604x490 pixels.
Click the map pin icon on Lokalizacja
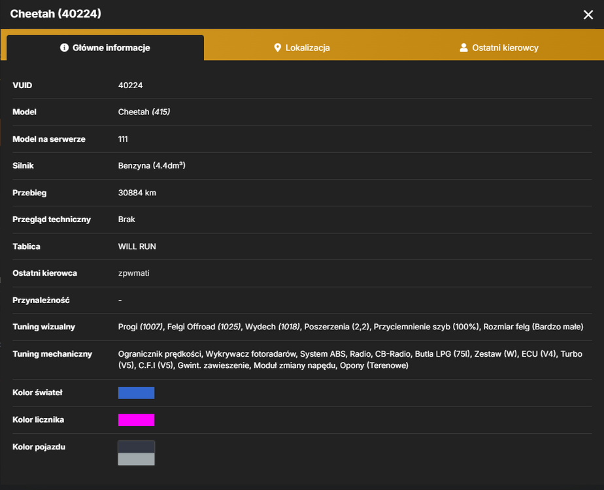[x=277, y=48]
